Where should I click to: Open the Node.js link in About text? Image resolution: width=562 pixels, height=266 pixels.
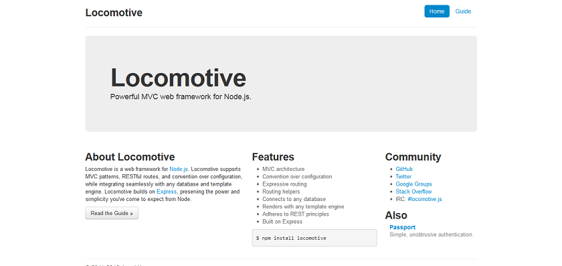tap(179, 169)
